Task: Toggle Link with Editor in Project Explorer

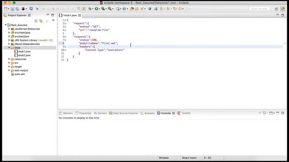Action: click(41, 21)
